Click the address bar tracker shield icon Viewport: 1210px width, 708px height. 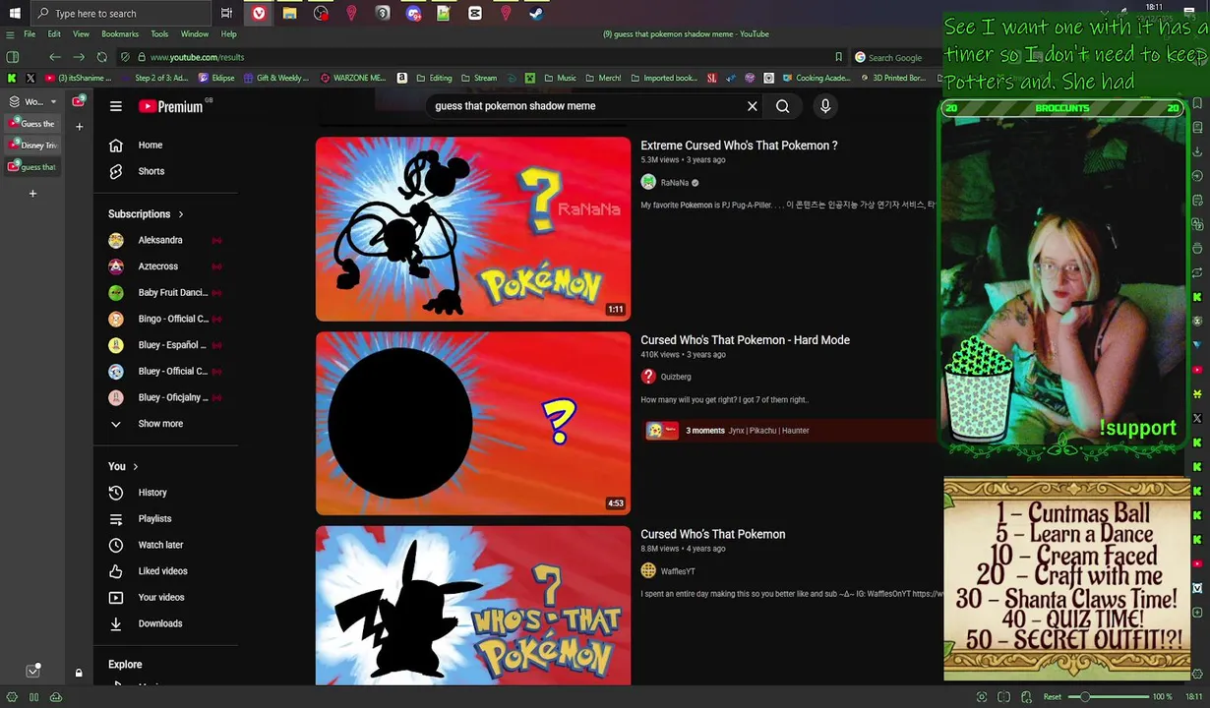(125, 57)
